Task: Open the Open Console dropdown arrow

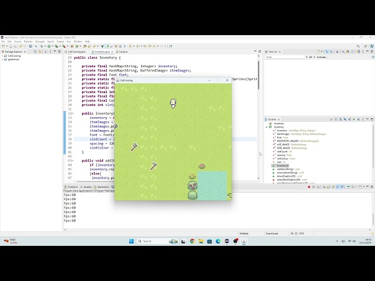Action: tap(363, 187)
